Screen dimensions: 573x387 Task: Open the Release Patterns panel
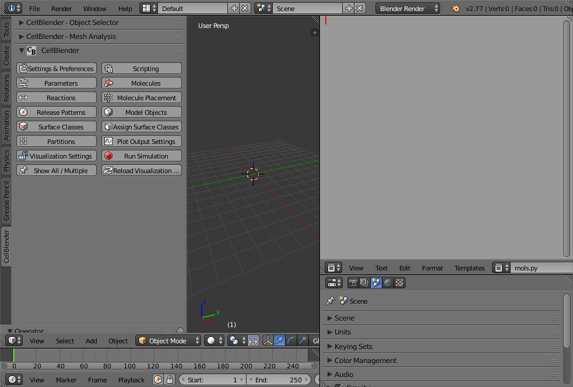[x=57, y=112]
